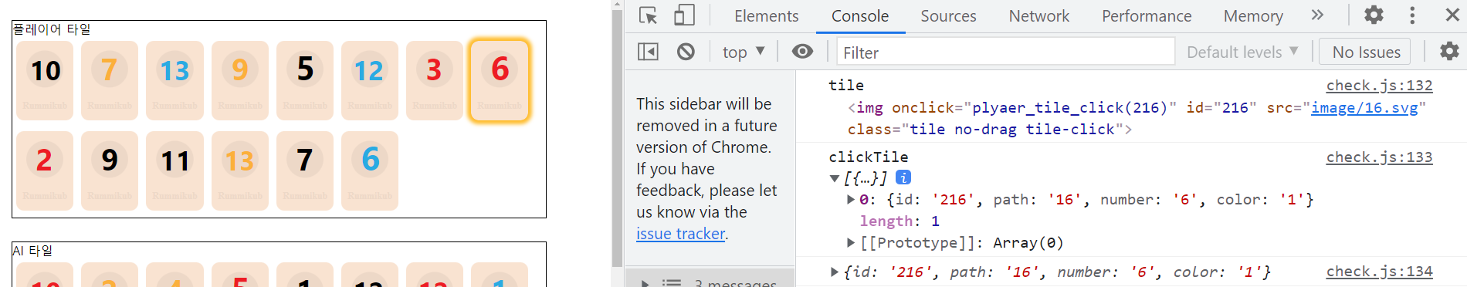This screenshot has width=1467, height=287.
Task: Click the 'clickTile' console log text
Action: 869,157
